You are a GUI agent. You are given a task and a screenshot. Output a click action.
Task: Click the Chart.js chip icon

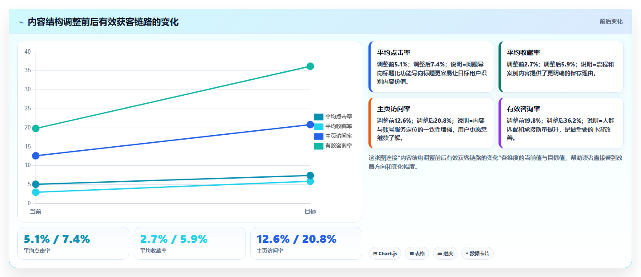point(376,254)
